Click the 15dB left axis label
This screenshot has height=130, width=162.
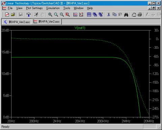tap(5, 52)
